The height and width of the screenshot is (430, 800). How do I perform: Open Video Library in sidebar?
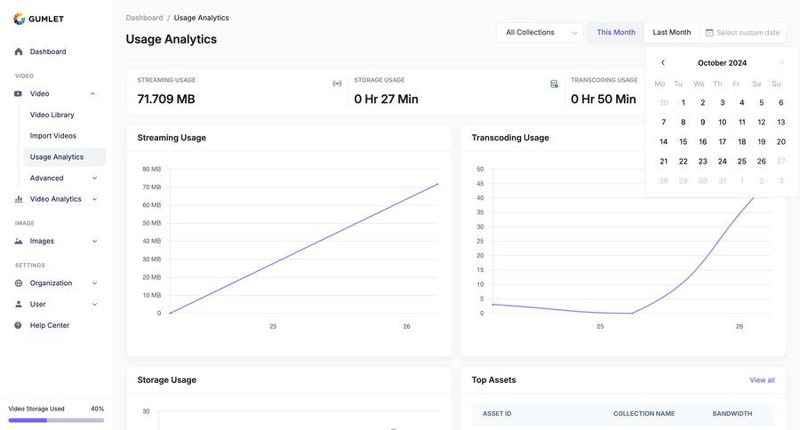coord(52,115)
